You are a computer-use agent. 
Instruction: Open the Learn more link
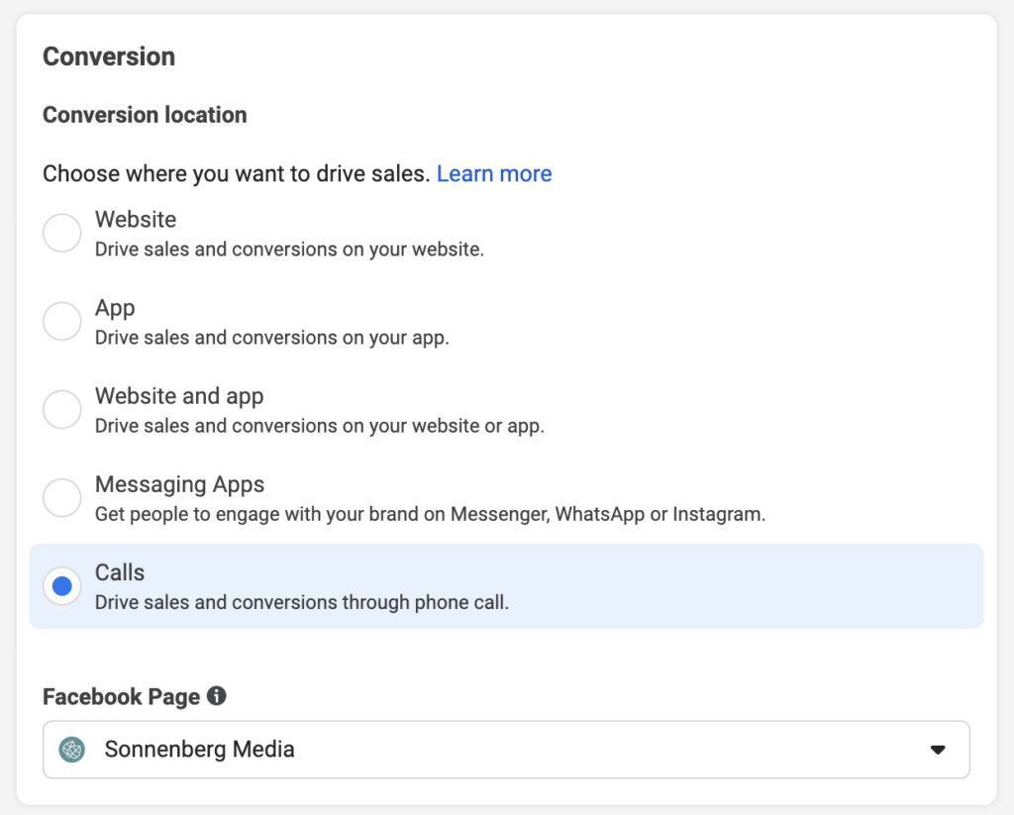(x=494, y=173)
